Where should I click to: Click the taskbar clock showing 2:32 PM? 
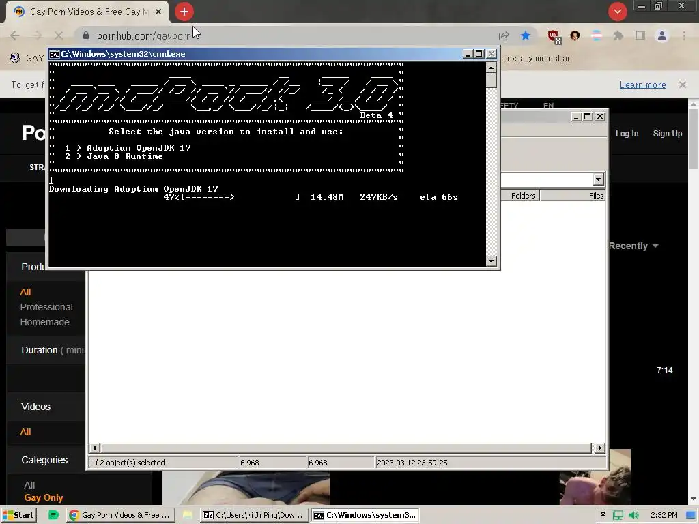(664, 515)
